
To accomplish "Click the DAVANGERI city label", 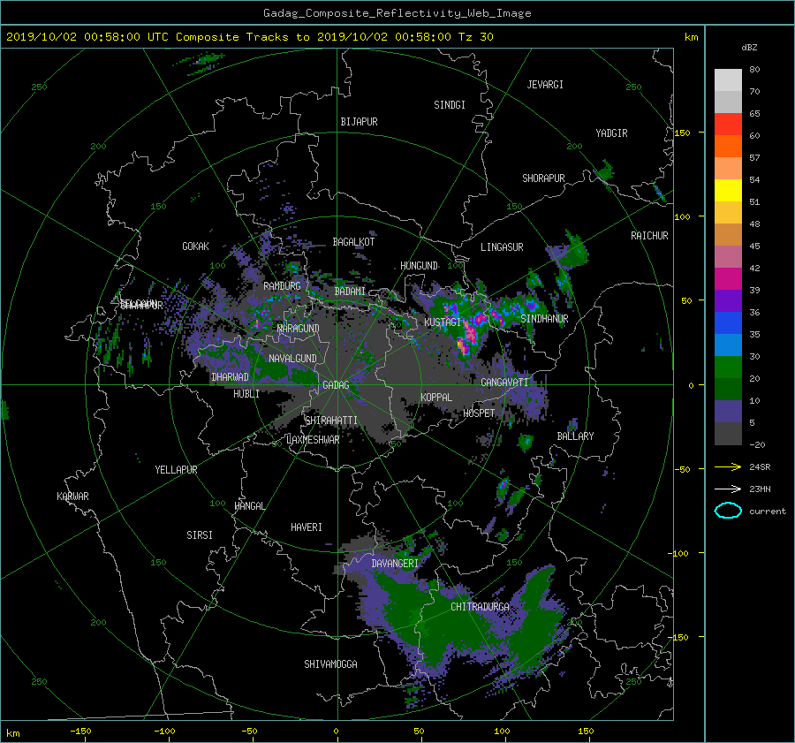I will click(x=395, y=564).
